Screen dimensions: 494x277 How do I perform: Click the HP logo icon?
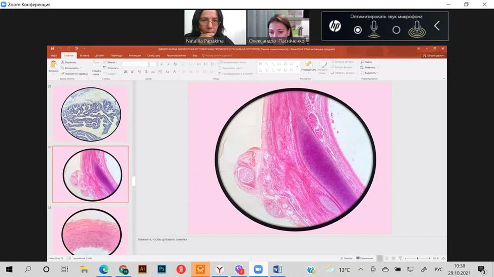coord(335,26)
